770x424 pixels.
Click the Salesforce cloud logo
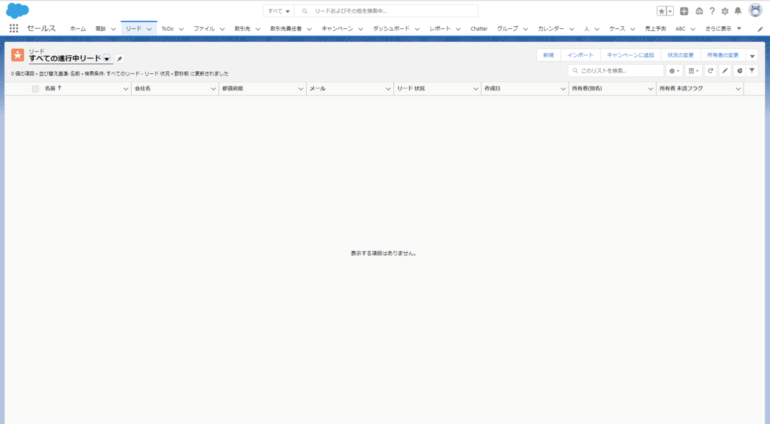tap(17, 11)
